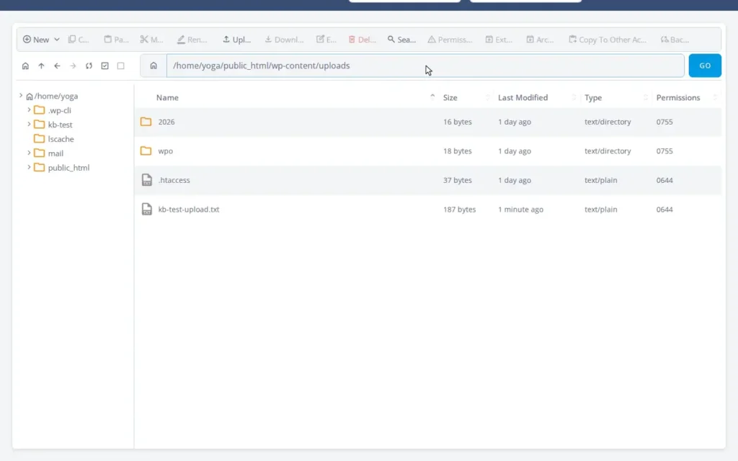Click the Upload toolbar button
Image resolution: width=738 pixels, height=461 pixels.
(x=236, y=40)
